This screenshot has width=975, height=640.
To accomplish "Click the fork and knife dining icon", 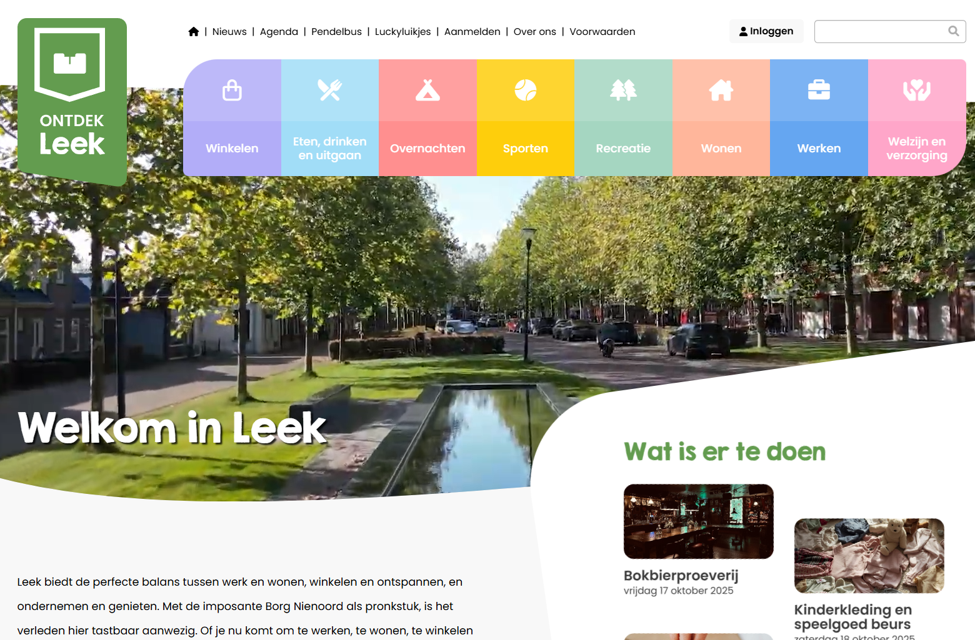I will 330,91.
